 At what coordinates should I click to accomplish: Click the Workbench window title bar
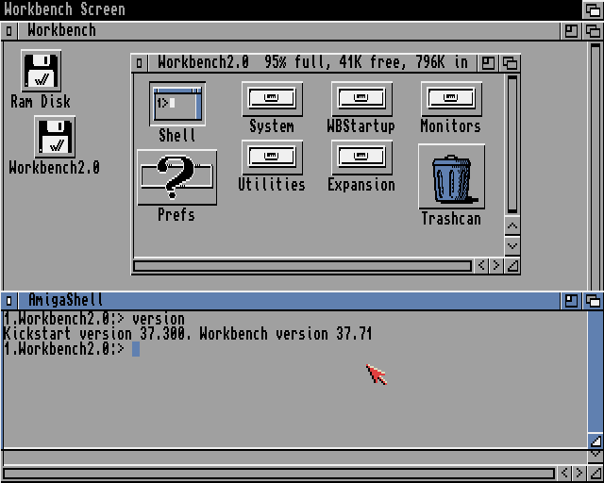click(289, 31)
